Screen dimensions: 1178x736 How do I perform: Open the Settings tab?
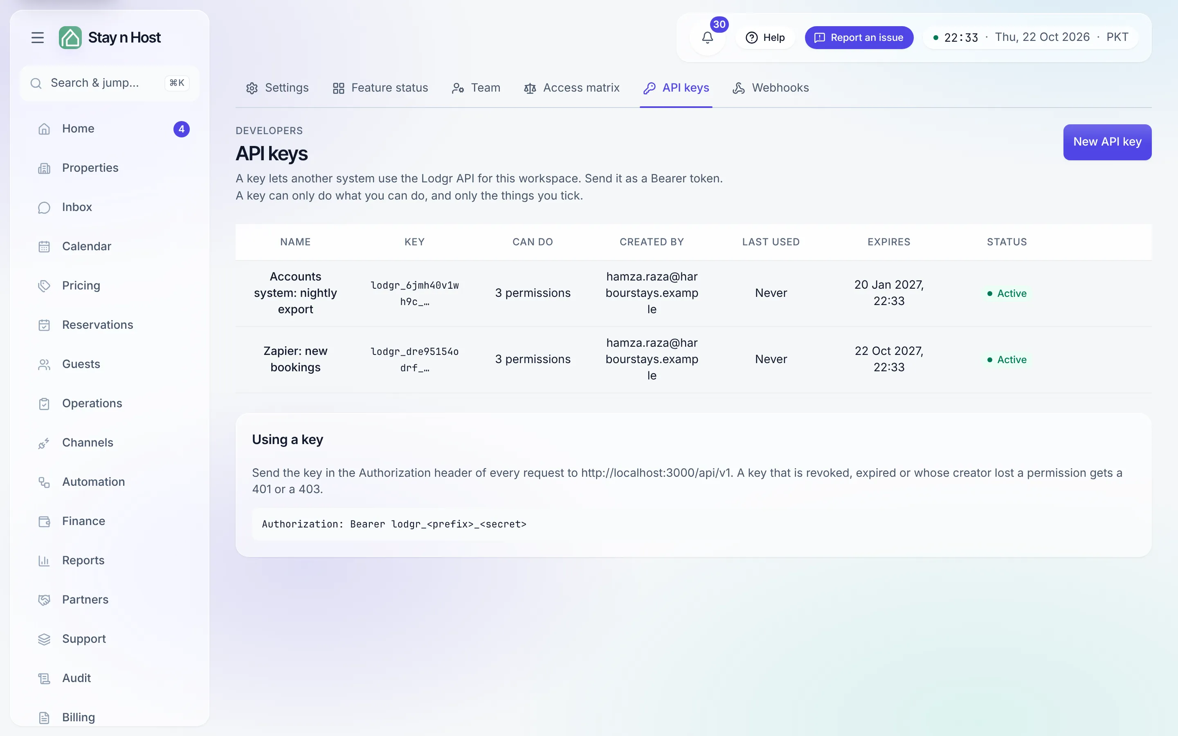[277, 88]
